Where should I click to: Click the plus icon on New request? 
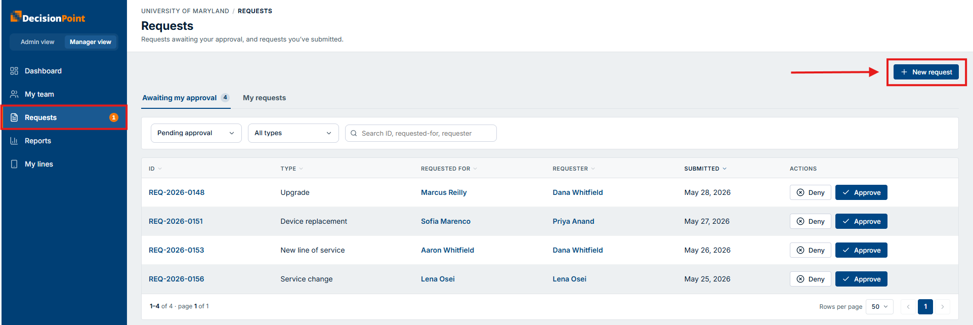click(x=904, y=72)
